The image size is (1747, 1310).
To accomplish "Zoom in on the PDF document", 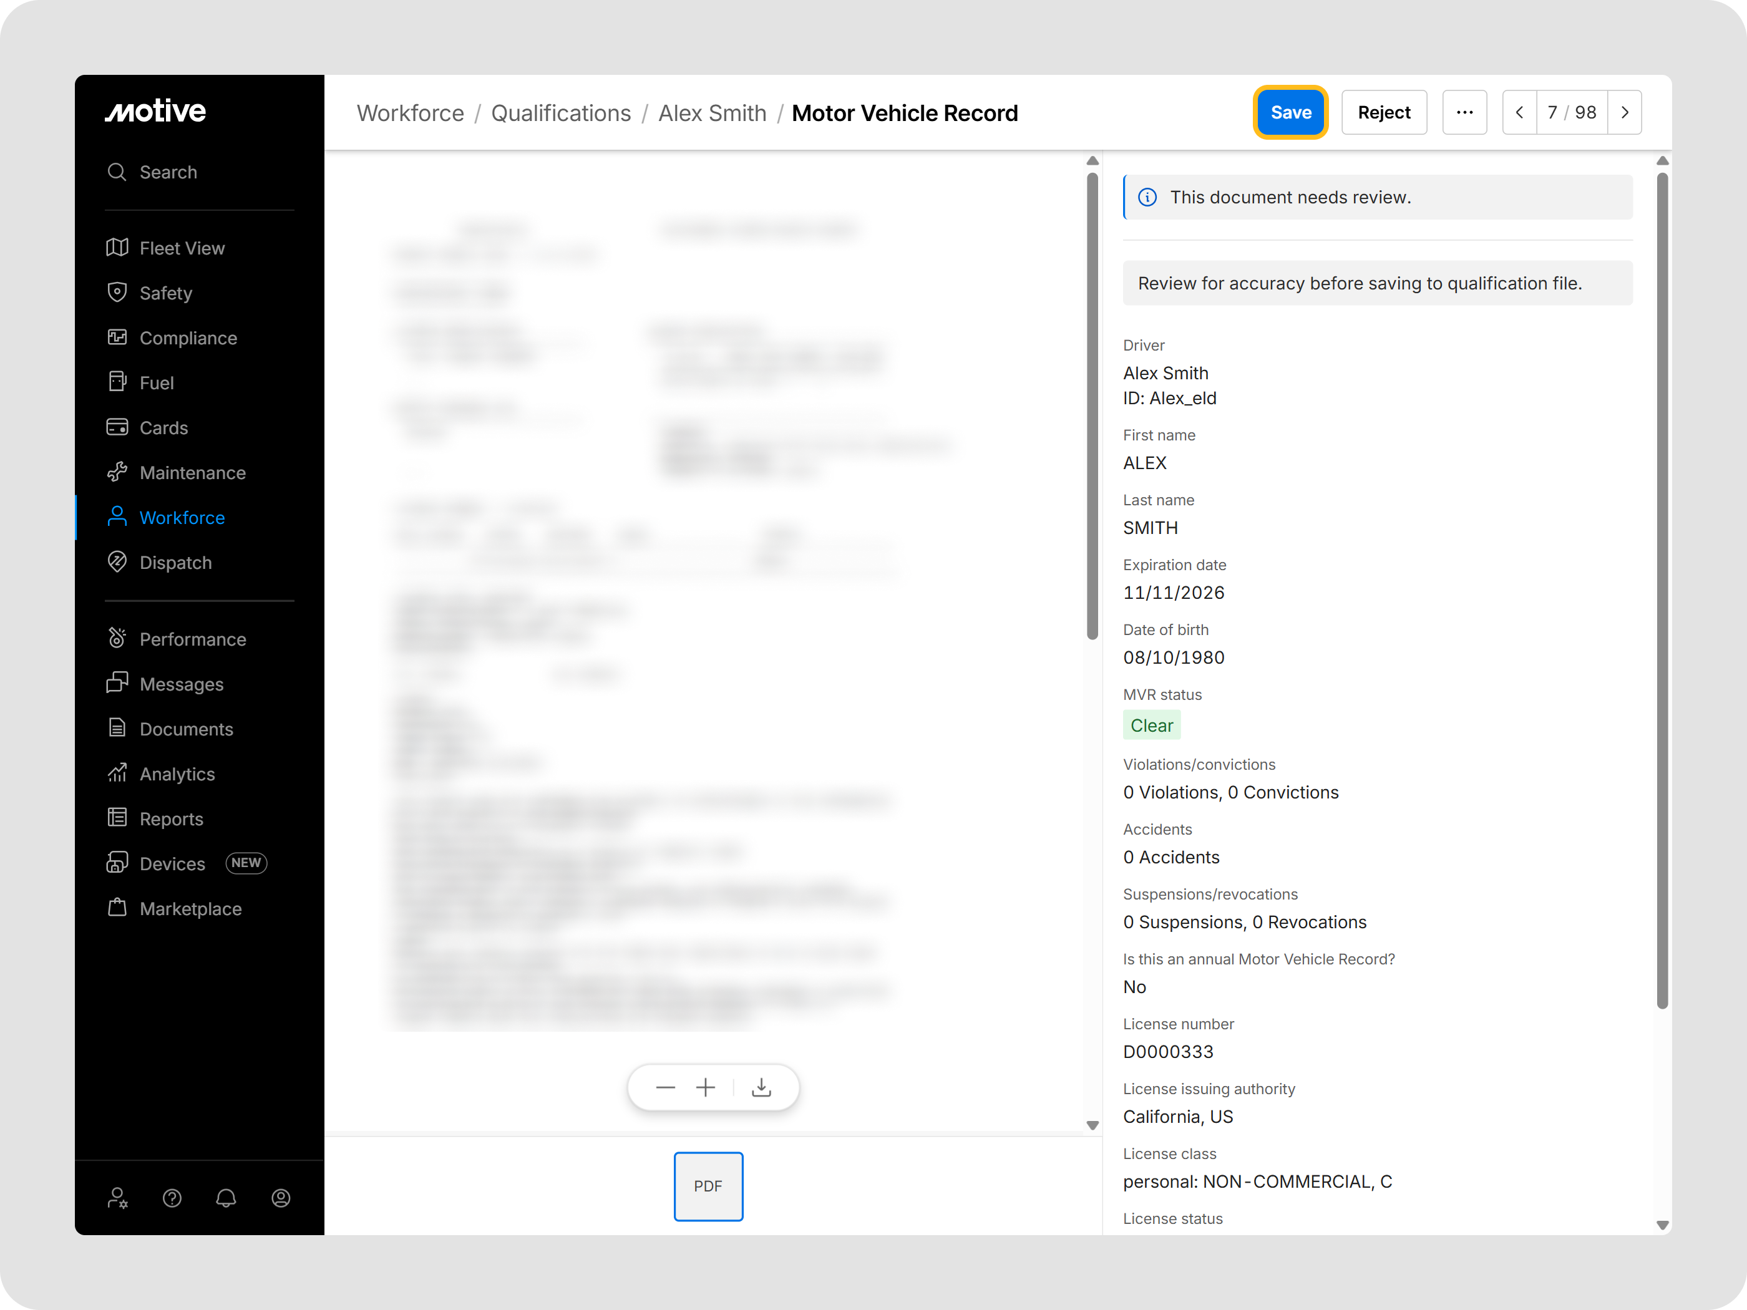I will coord(705,1087).
